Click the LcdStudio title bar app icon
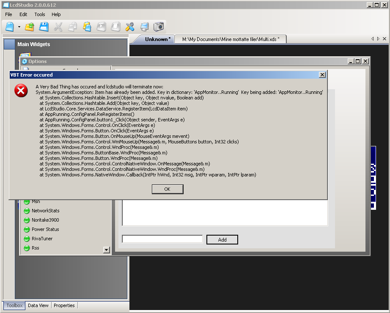 (6, 5)
